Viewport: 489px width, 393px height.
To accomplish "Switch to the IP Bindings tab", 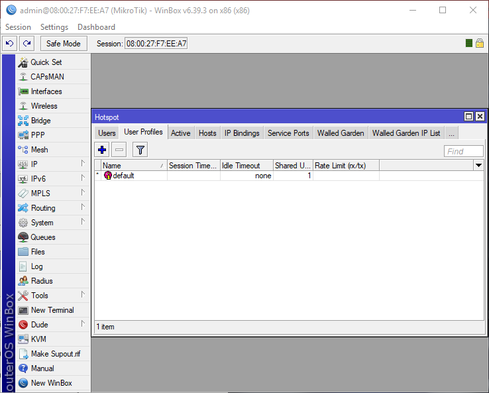I will tap(242, 133).
